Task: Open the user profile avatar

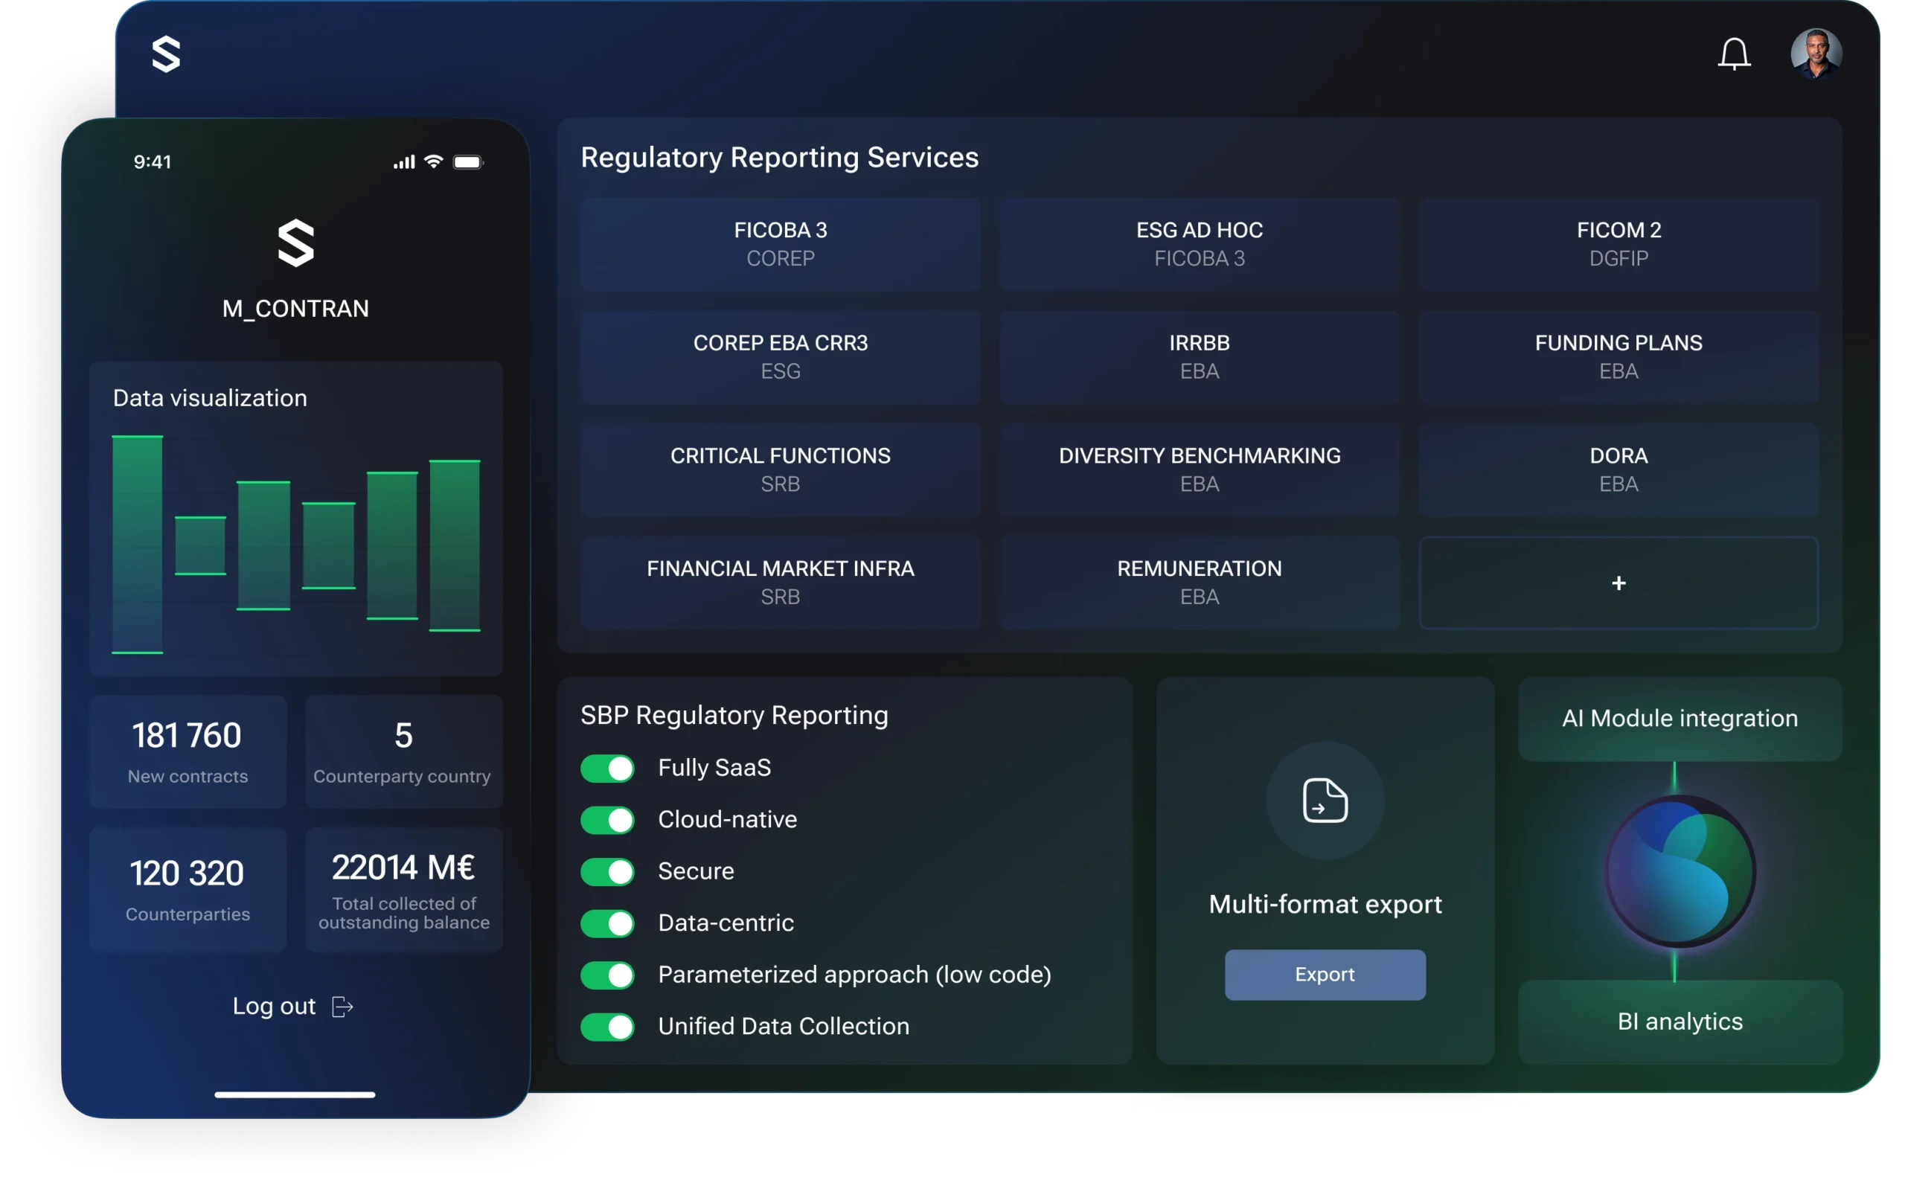Action: pyautogui.click(x=1815, y=54)
